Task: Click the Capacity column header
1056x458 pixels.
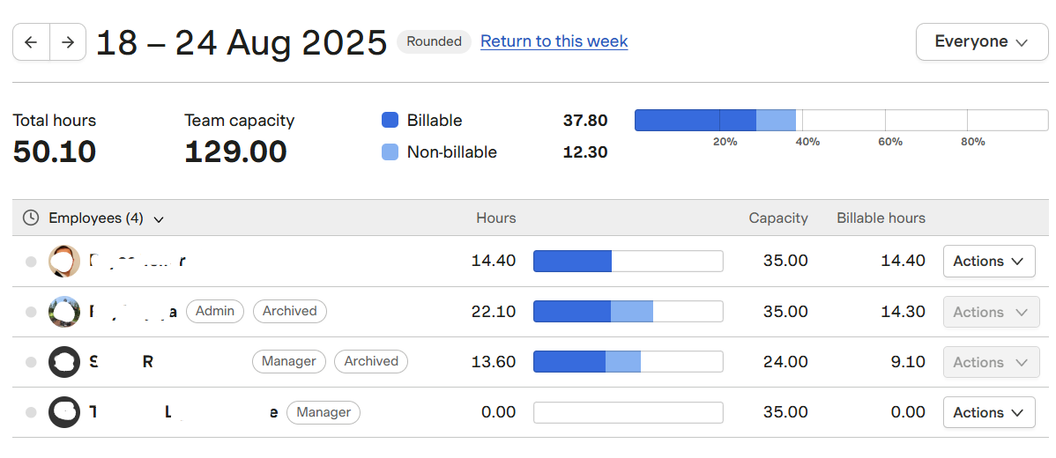Action: coord(777,218)
